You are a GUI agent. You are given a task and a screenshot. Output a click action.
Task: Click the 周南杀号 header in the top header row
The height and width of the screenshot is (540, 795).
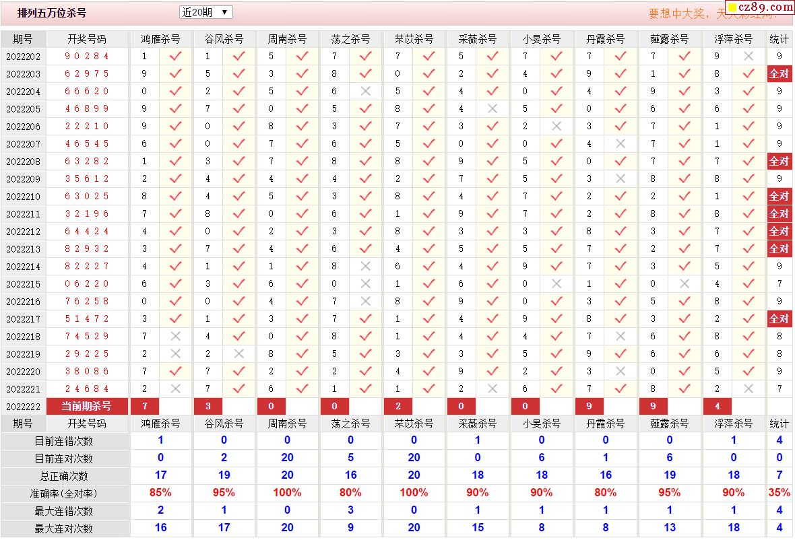point(288,39)
